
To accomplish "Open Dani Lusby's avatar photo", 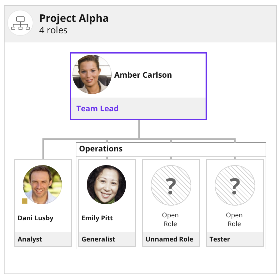I will (x=42, y=185).
